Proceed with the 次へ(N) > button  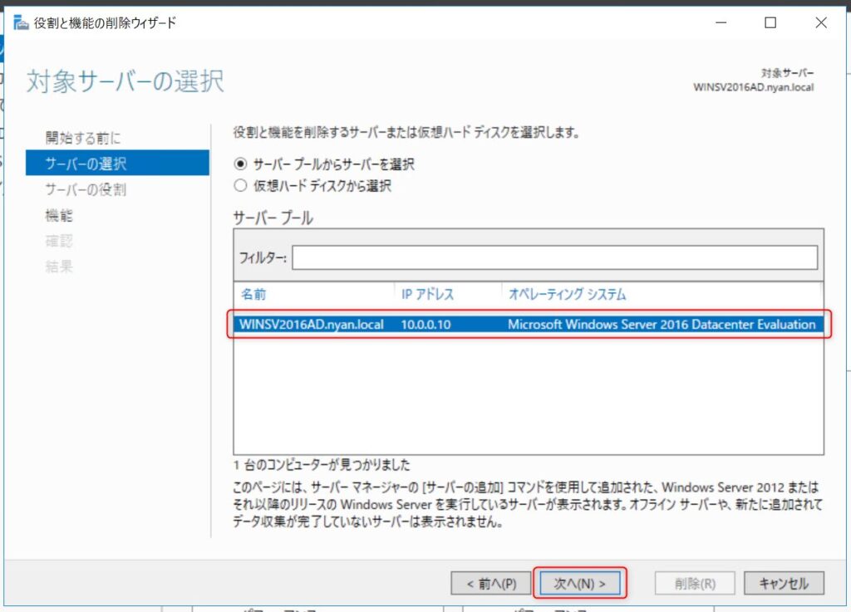click(x=579, y=584)
